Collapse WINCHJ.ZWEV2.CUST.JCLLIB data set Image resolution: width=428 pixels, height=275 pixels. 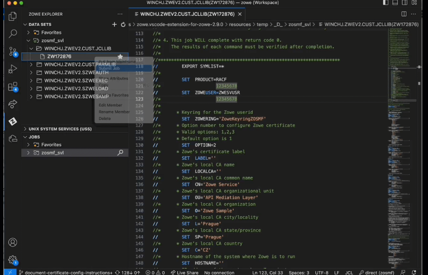pyautogui.click(x=31, y=48)
